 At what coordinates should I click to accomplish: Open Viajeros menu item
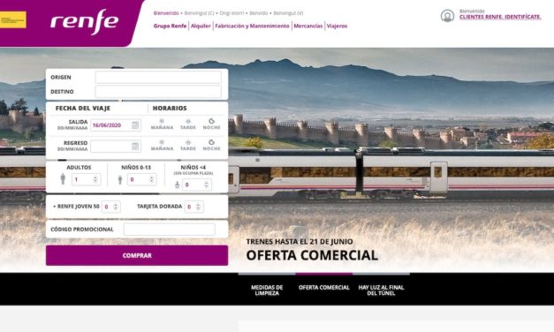(x=337, y=26)
